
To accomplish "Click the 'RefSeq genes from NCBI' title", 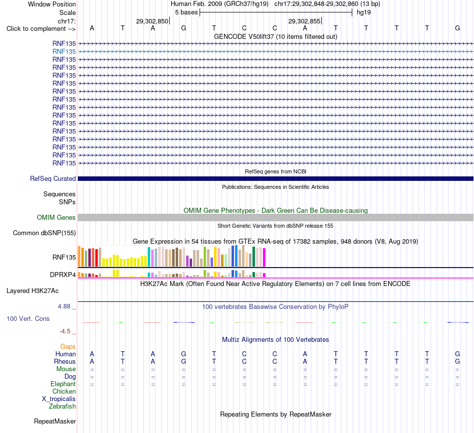I will coord(275,171).
